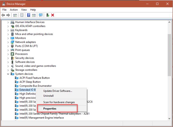Choose Properties from the context menu
Image resolution: width=173 pixels, height=127 pixels.
(50, 109)
